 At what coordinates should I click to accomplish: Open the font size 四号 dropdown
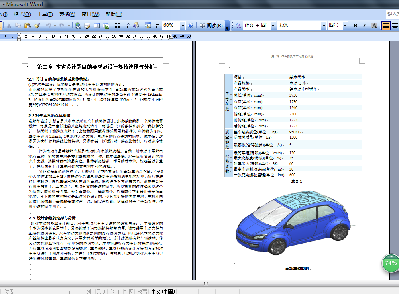345,25
